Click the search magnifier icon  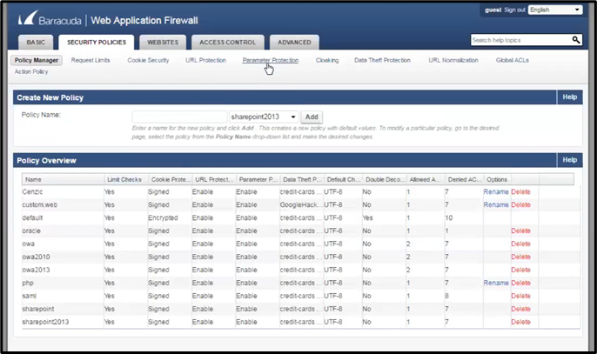(575, 40)
